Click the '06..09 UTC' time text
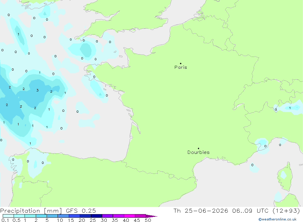303x222 pixels. (251, 210)
